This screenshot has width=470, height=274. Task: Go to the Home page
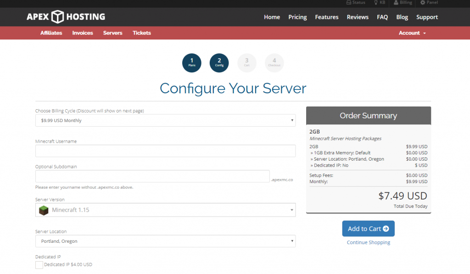[272, 17]
